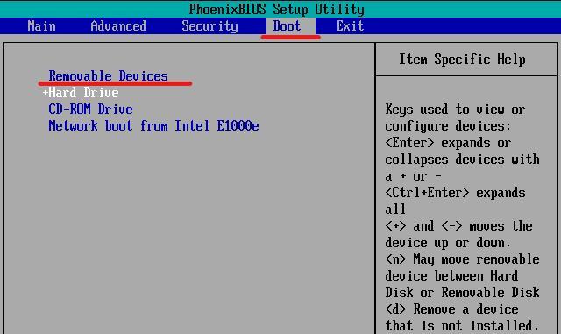Choose CD-ROM Drive boot entry
The image size is (561, 334).
click(90, 110)
